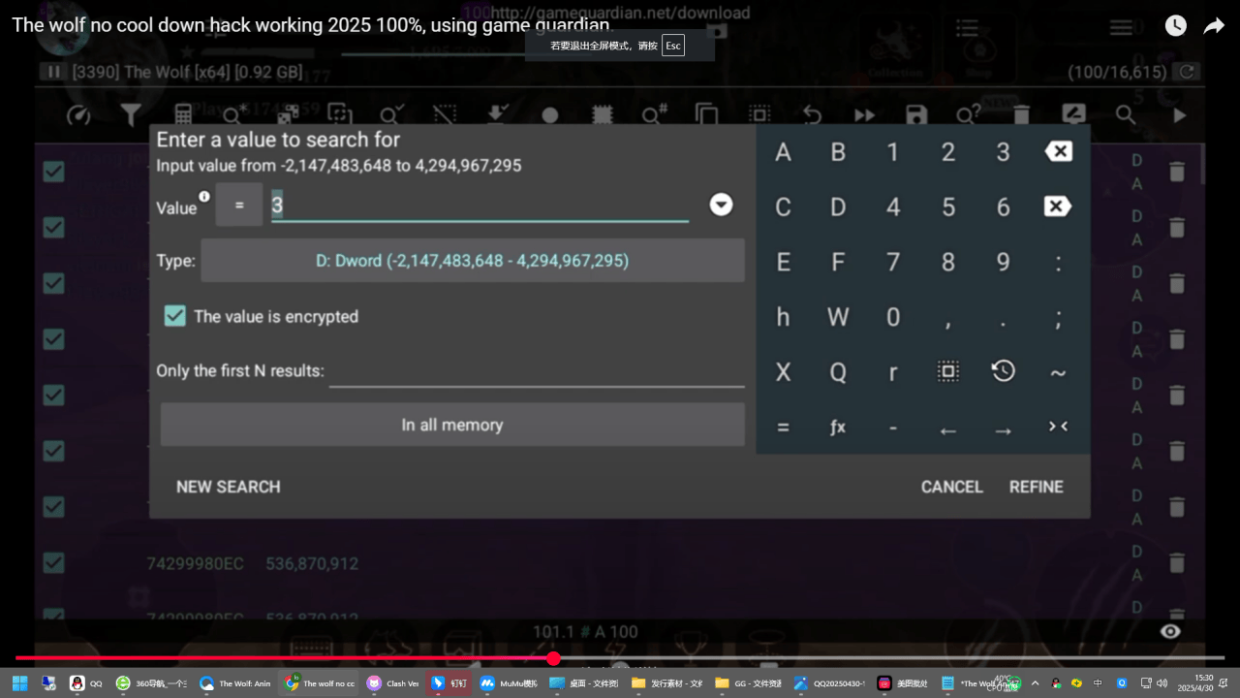Delete the 74299980EC row with its trash icon
This screenshot has width=1240, height=698.
coord(1177,563)
